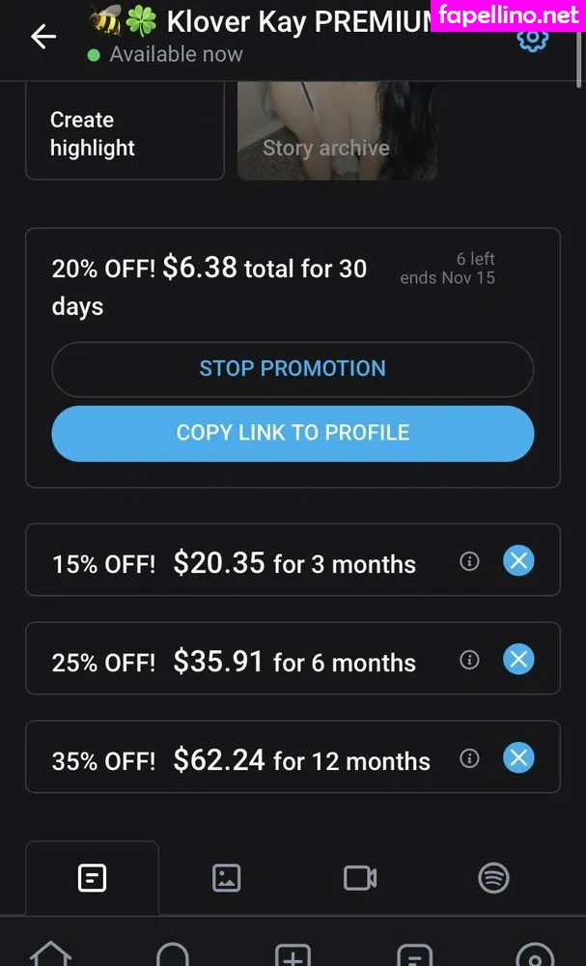Switch to the videos tab
Viewport: 586px width, 966px height.
click(359, 878)
